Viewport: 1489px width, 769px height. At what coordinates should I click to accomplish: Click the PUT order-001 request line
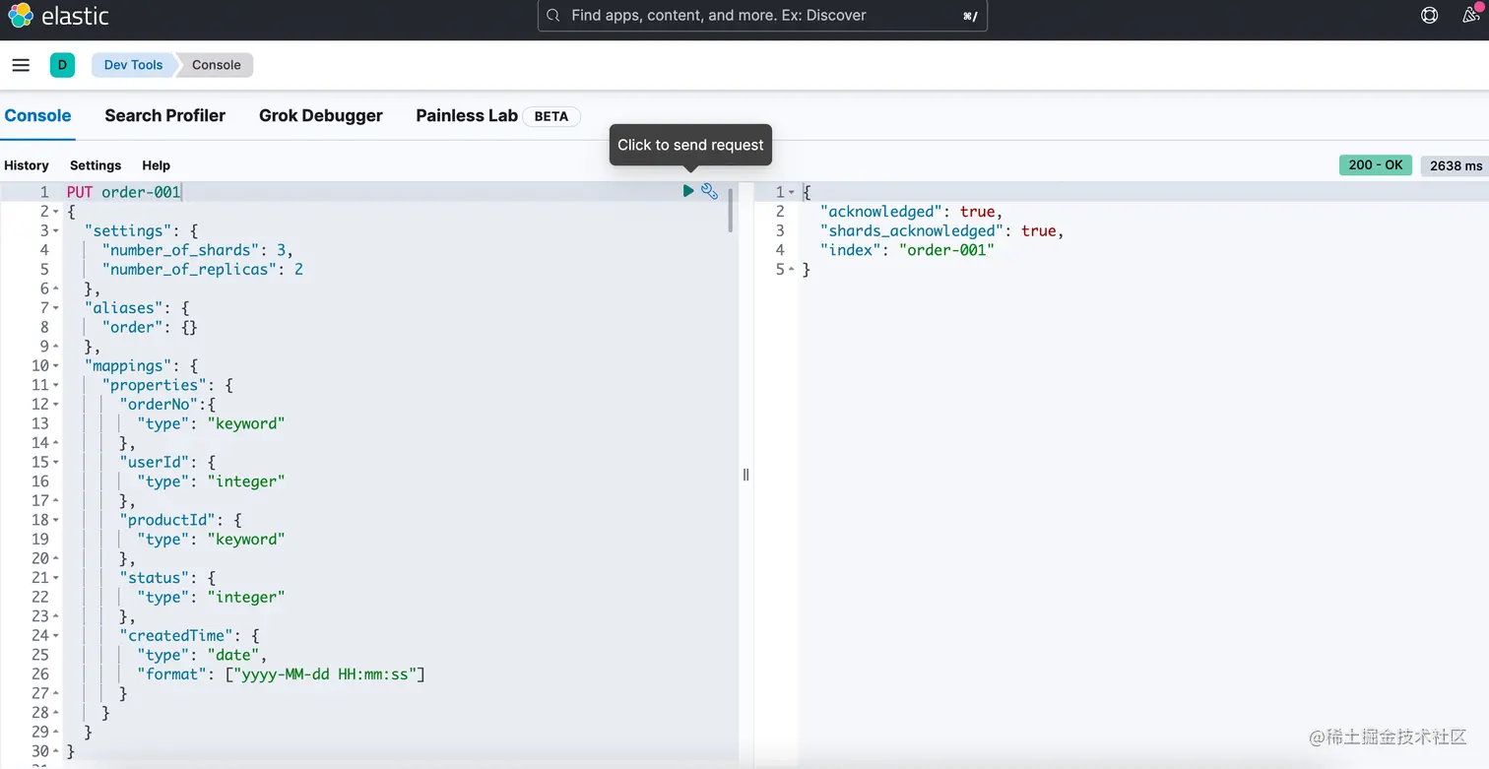[x=124, y=192]
